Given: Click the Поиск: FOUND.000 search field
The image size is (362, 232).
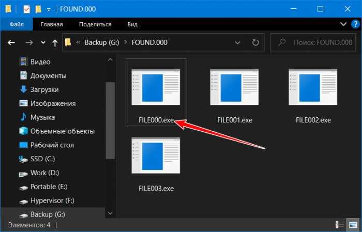Looking at the screenshot, I should click(313, 42).
